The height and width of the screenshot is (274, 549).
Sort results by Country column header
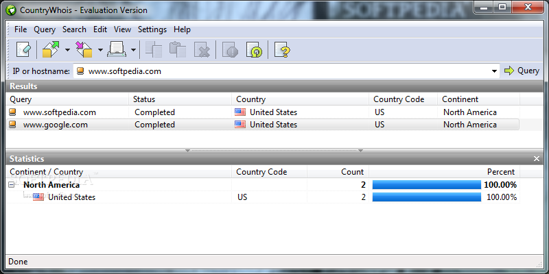click(x=300, y=99)
